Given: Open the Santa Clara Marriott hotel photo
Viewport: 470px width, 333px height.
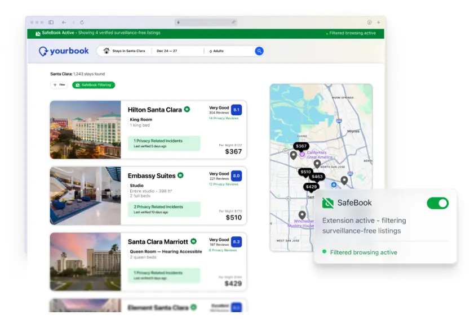Looking at the screenshot, I should point(86,262).
